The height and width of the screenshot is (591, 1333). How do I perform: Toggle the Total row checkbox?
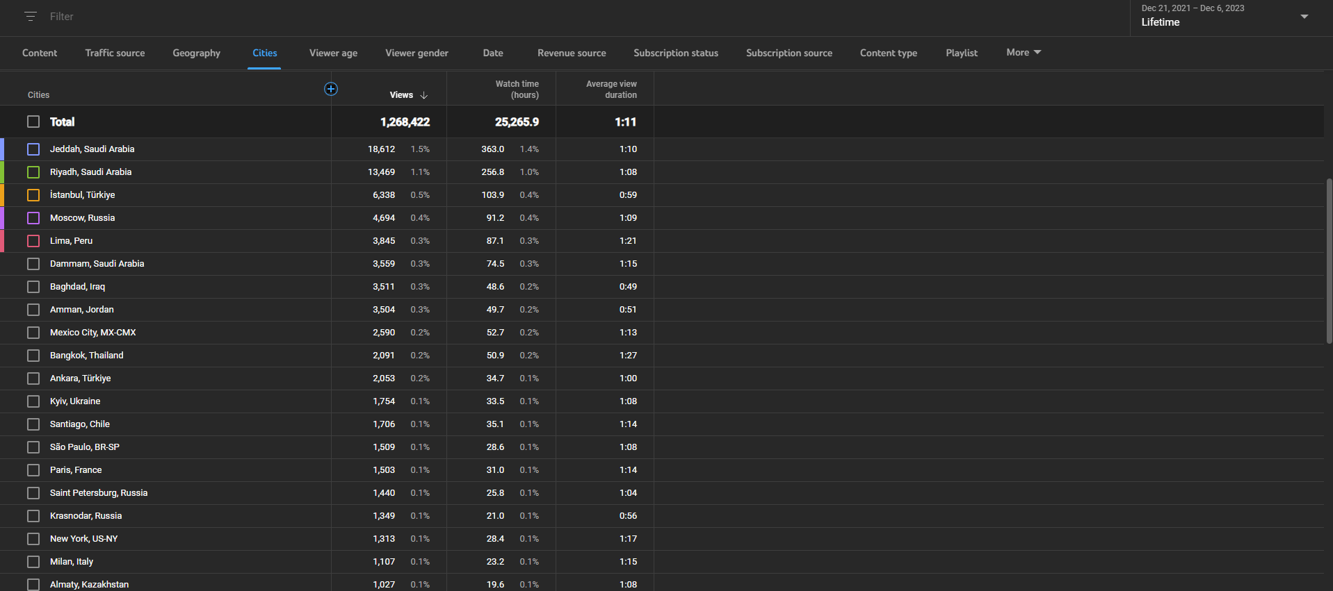pyautogui.click(x=33, y=122)
